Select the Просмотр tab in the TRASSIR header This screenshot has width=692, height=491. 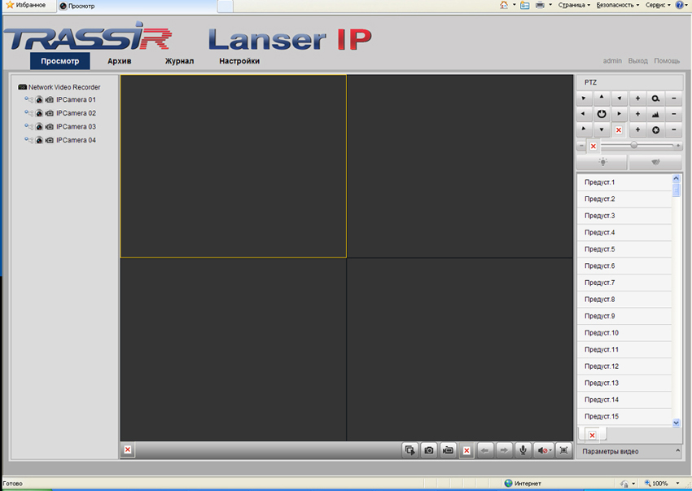pos(60,61)
